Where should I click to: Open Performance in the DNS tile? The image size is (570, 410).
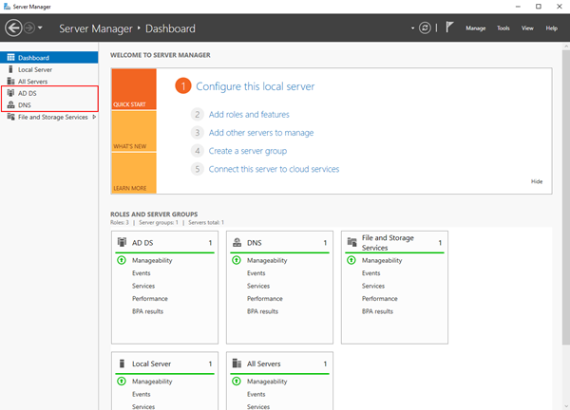[x=265, y=299]
